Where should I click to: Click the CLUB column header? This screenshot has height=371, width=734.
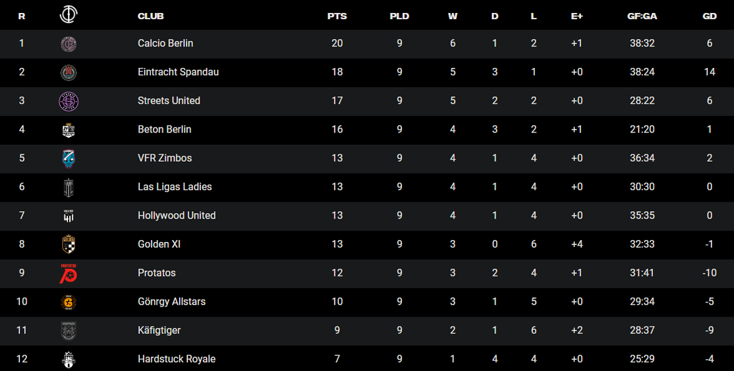[151, 16]
